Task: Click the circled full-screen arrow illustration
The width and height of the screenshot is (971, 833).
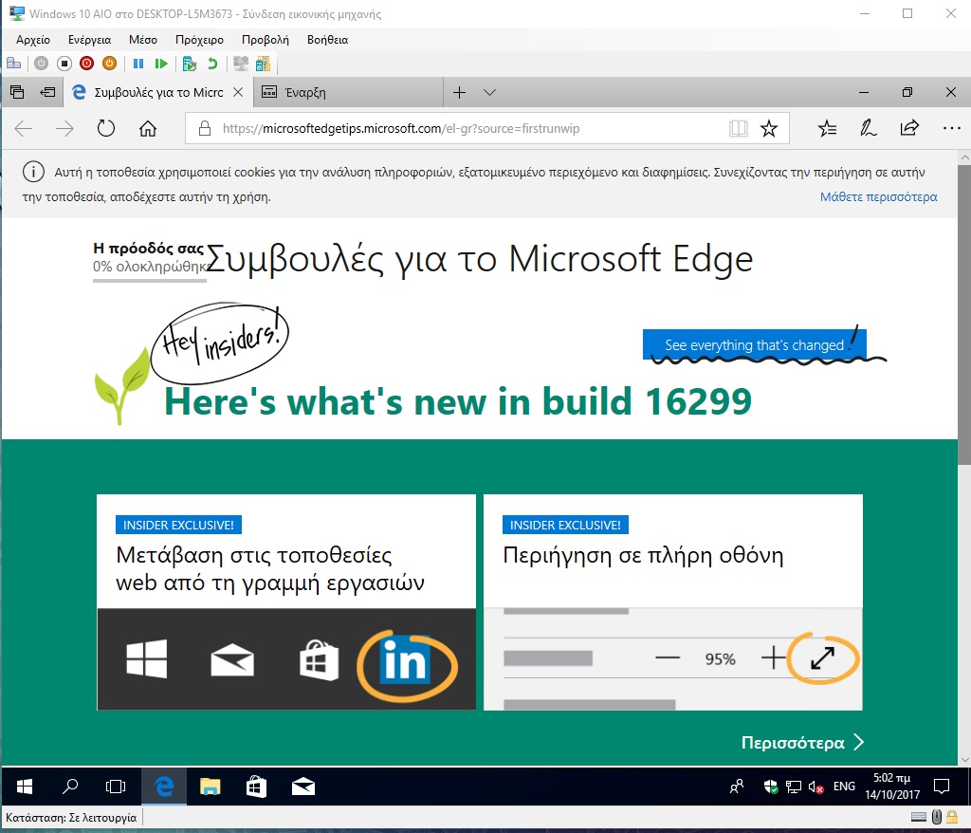Action: click(823, 657)
